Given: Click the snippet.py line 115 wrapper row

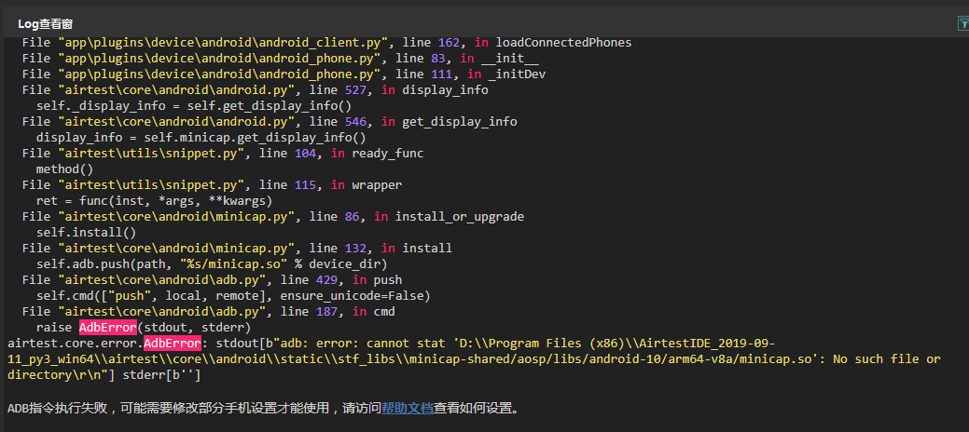Looking at the screenshot, I should pyautogui.click(x=212, y=185).
